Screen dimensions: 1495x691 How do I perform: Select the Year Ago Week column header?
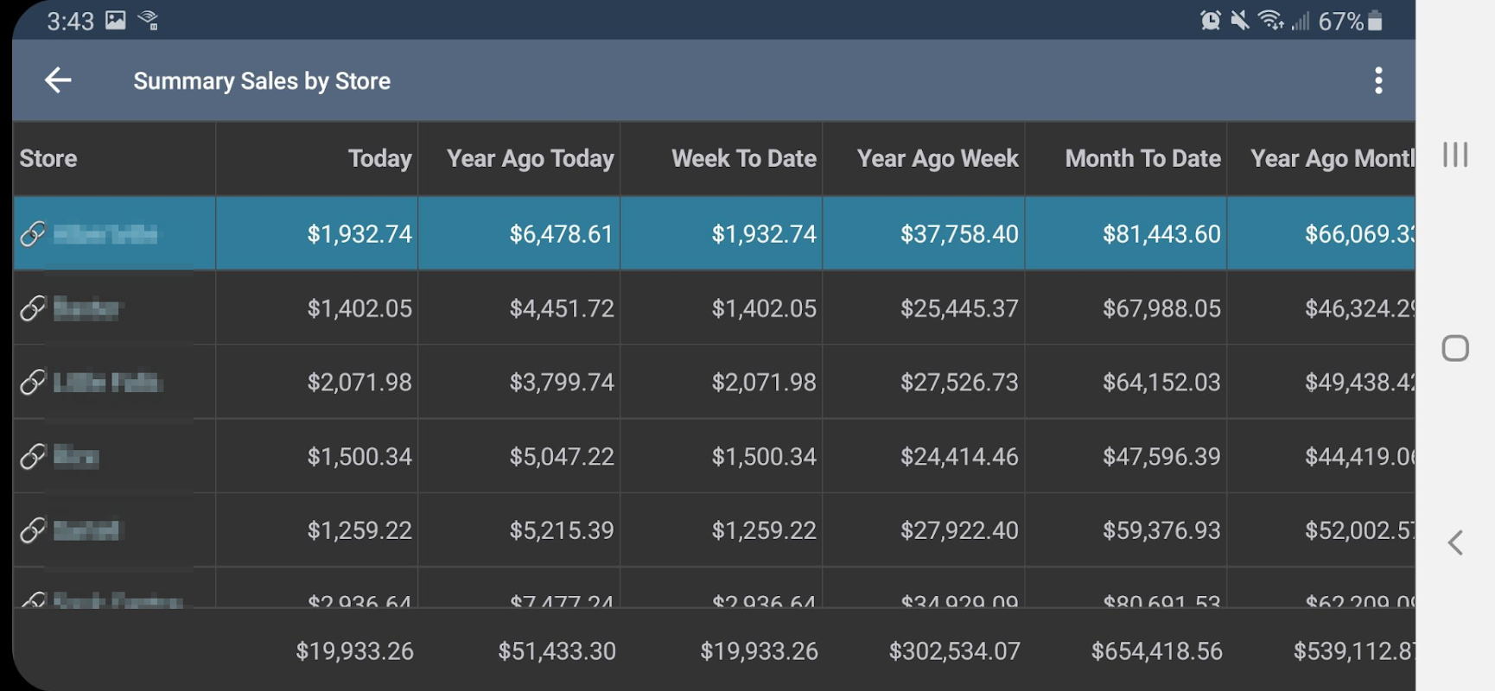(938, 159)
